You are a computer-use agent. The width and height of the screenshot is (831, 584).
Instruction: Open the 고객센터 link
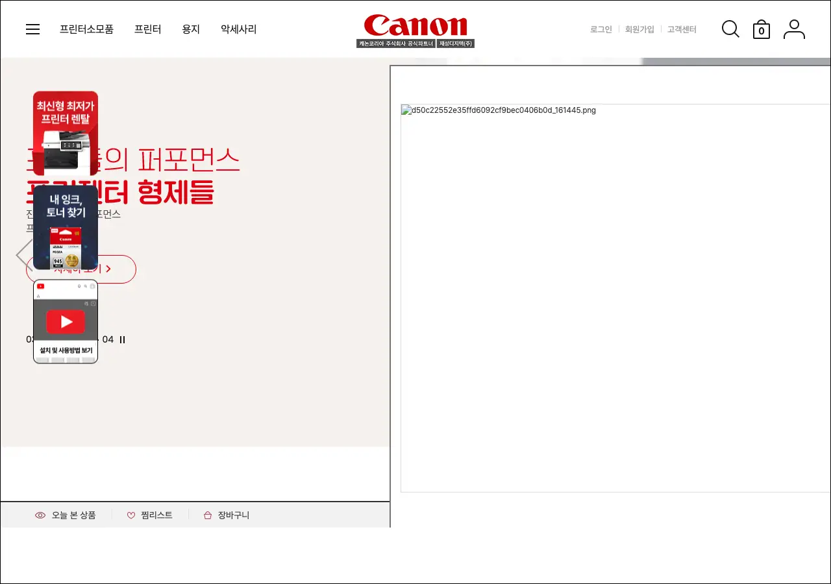682,29
